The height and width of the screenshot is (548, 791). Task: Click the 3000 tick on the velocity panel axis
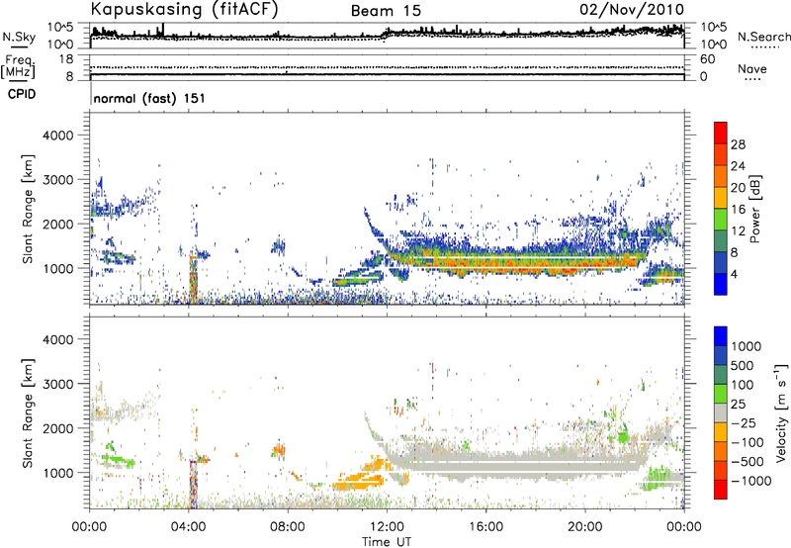(x=57, y=384)
